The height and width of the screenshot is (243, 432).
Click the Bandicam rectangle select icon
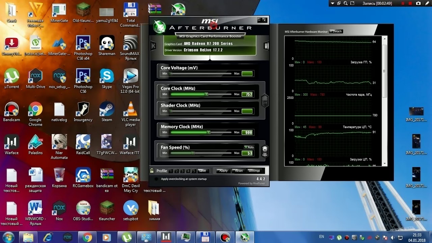352,3
